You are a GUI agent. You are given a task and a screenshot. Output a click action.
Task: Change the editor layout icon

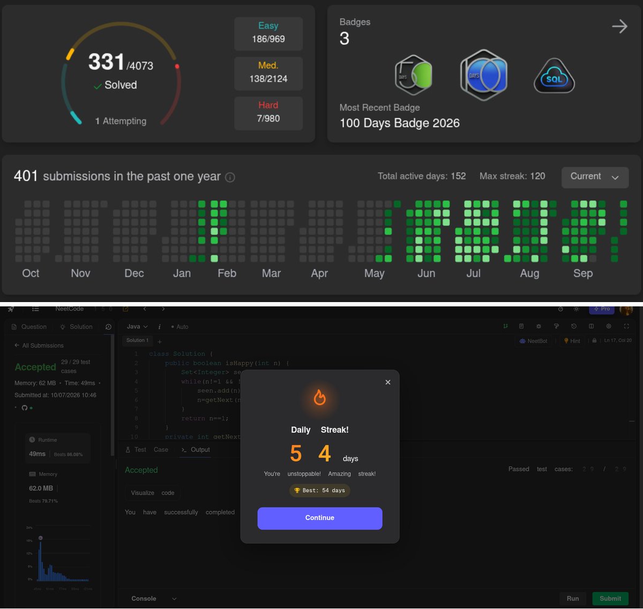pyautogui.click(x=591, y=326)
